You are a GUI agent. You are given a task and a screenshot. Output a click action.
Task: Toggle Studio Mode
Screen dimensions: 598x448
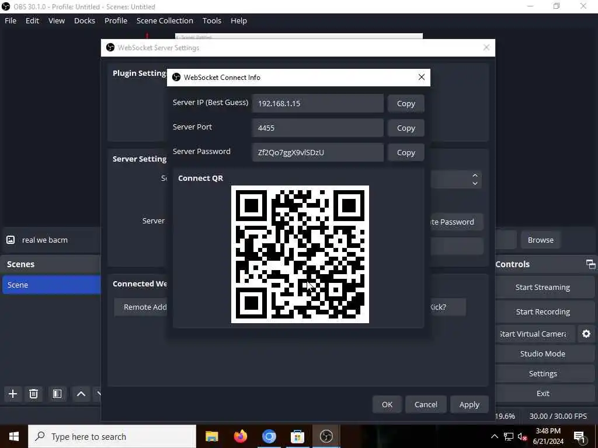[543, 354]
